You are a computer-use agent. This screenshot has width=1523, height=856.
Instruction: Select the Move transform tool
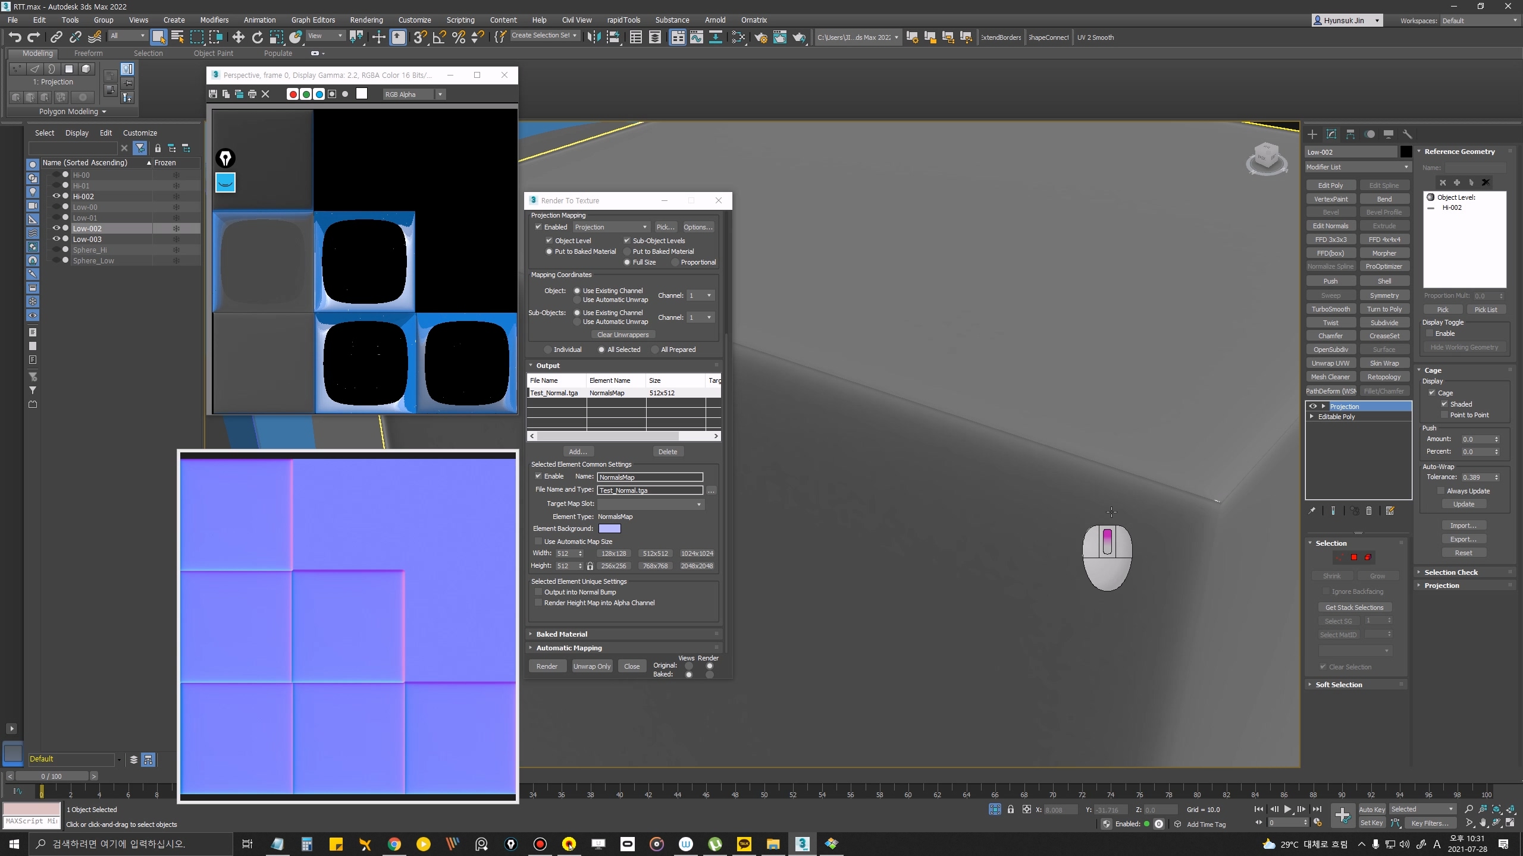point(238,37)
